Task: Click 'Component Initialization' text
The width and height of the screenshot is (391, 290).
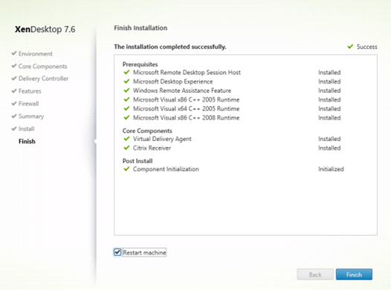Action: (166, 169)
